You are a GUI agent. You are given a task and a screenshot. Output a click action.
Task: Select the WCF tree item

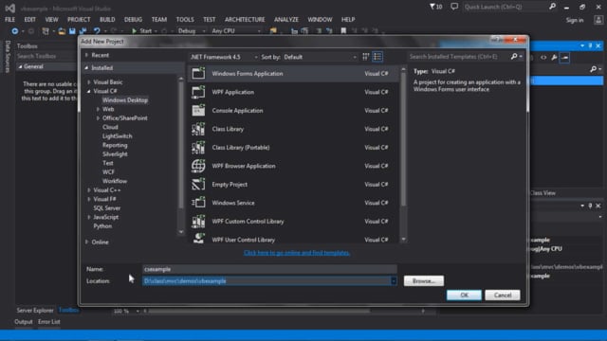click(x=108, y=172)
